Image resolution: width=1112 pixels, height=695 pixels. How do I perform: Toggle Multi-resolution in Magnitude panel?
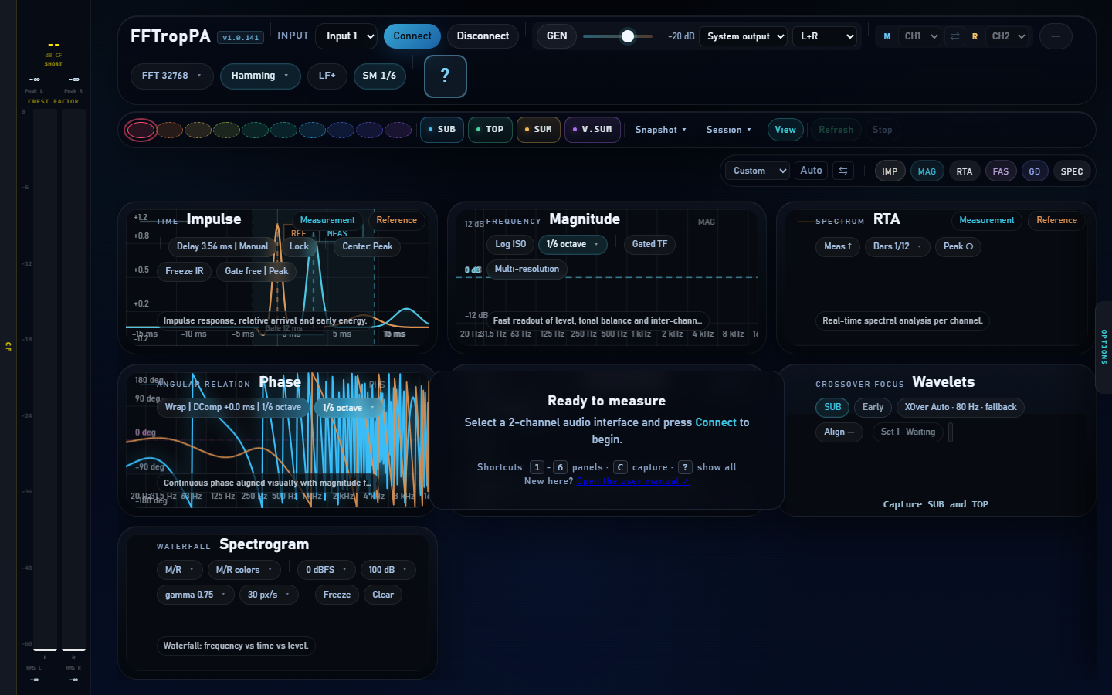pyautogui.click(x=527, y=269)
